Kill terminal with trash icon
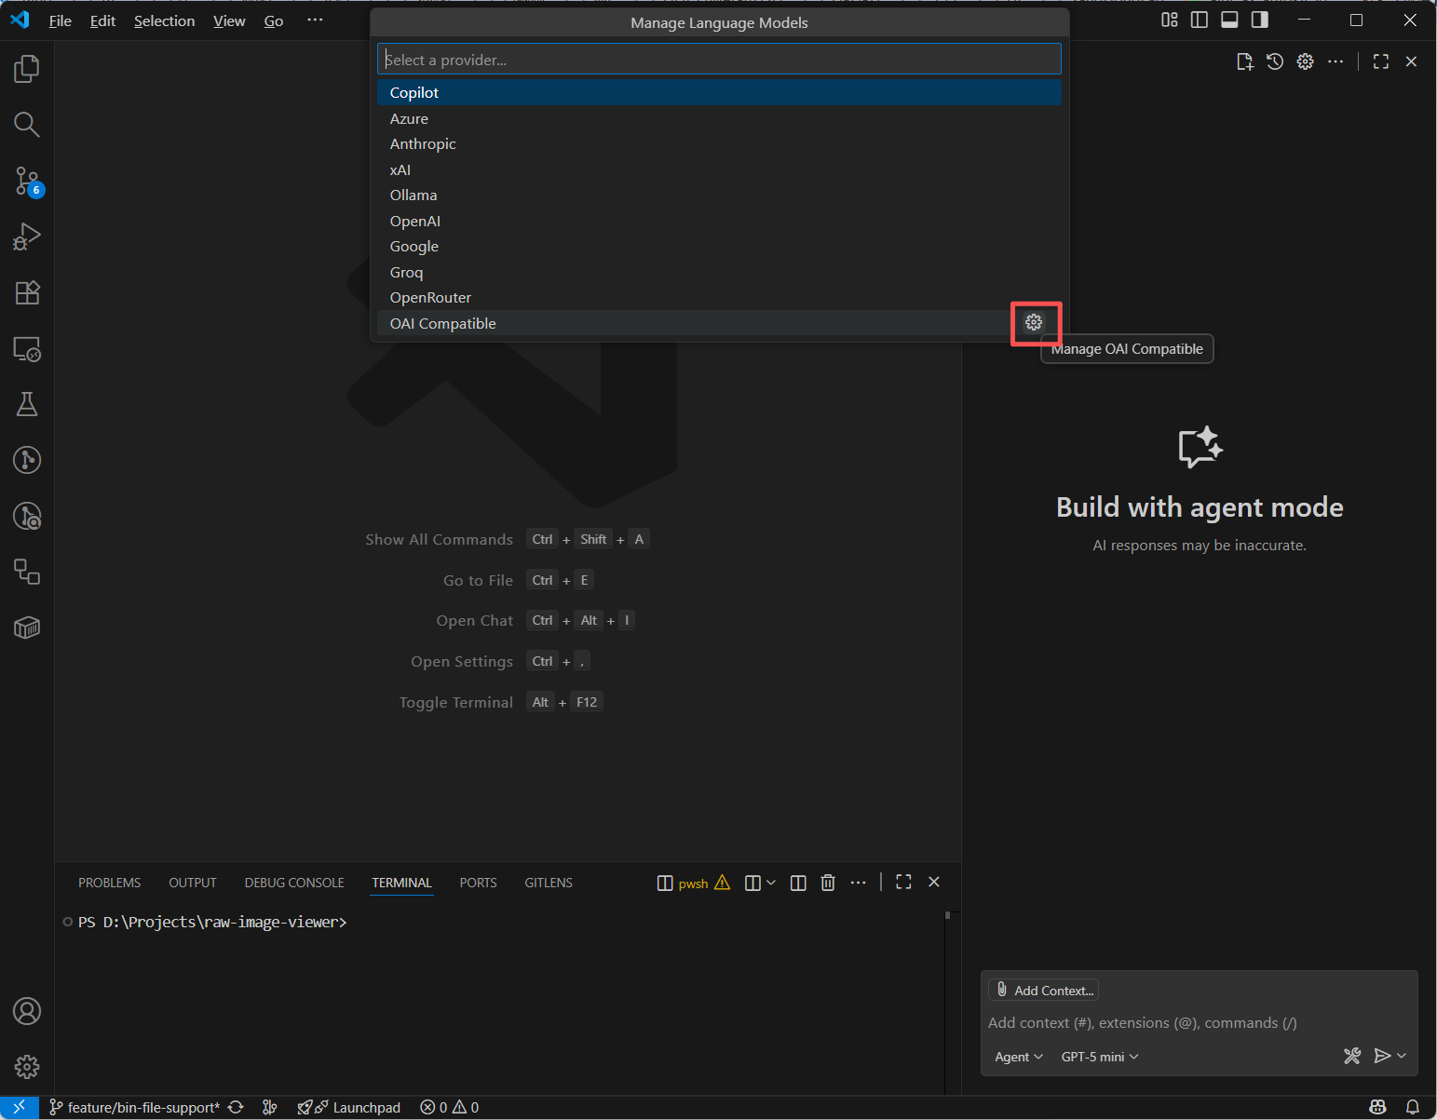Screen dimensions: 1437x1120 (x=828, y=883)
